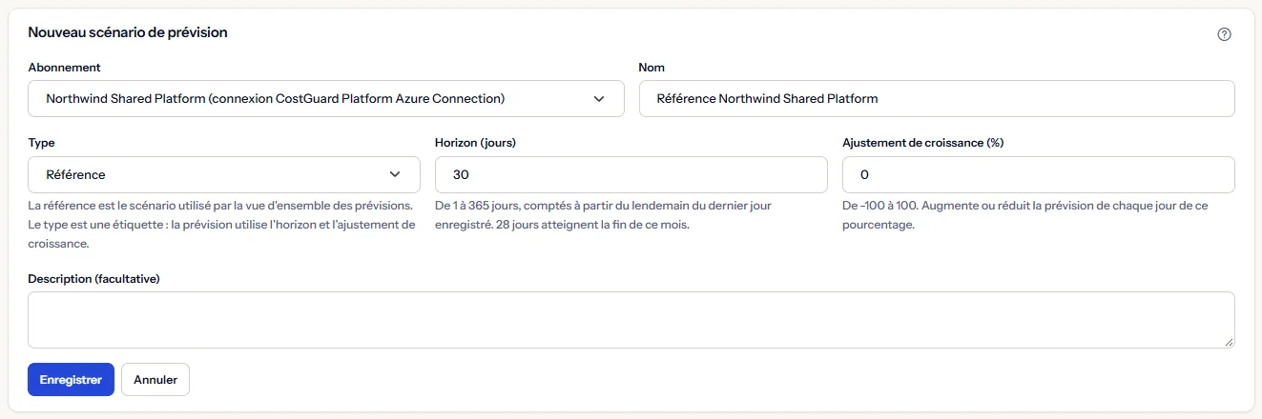
Task: Click the Nouveau scénario de prévision heading
Action: (128, 32)
